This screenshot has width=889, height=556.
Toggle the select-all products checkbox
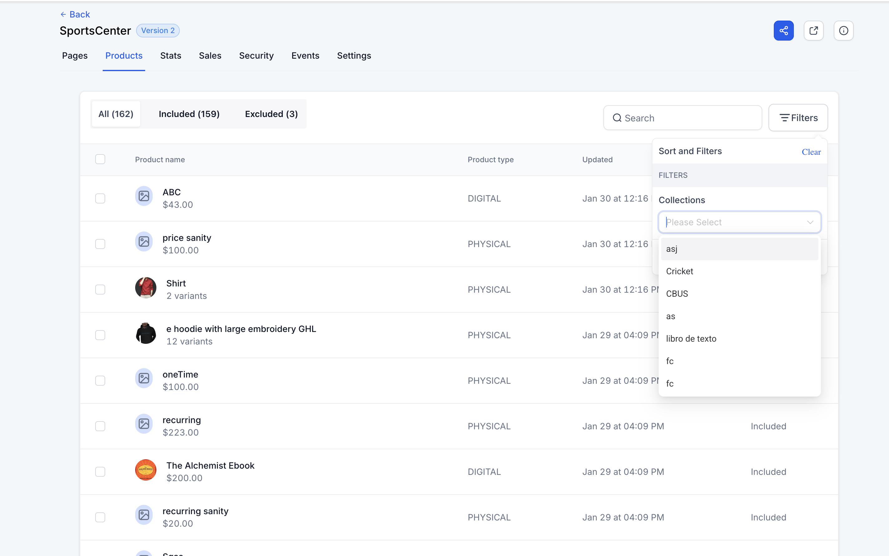tap(100, 159)
